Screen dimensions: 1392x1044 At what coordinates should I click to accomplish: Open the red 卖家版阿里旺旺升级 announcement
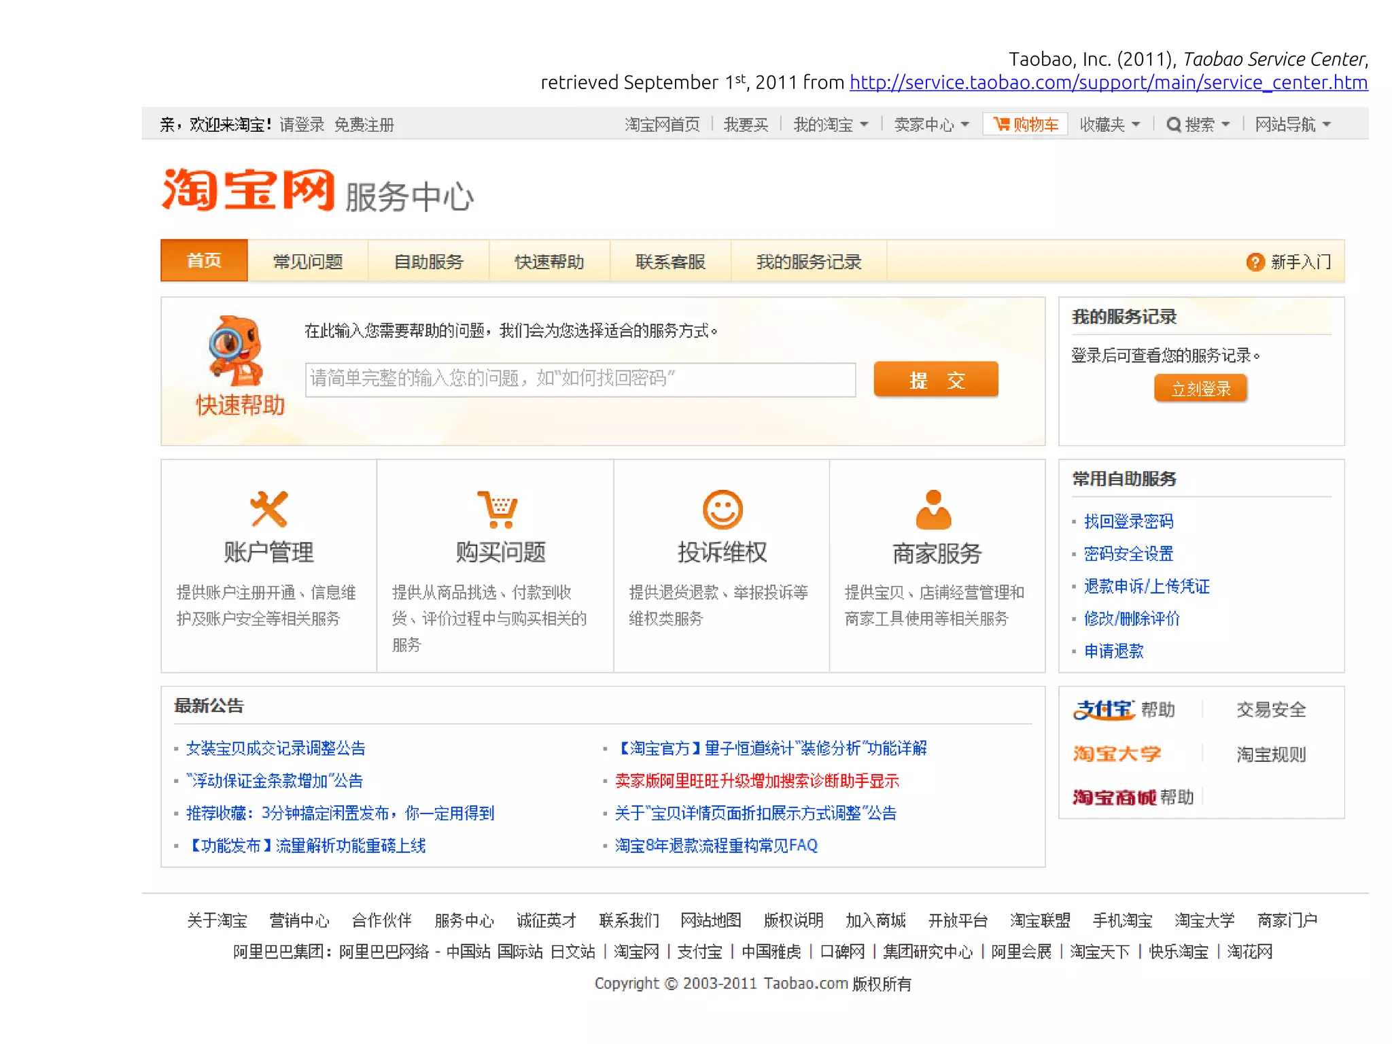(756, 781)
